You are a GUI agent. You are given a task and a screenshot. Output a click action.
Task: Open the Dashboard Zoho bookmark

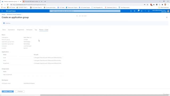pos(111,7)
